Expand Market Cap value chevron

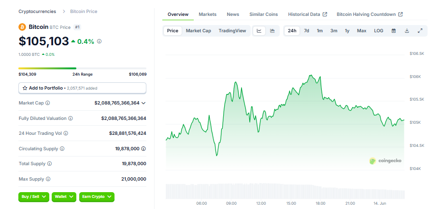click(143, 103)
